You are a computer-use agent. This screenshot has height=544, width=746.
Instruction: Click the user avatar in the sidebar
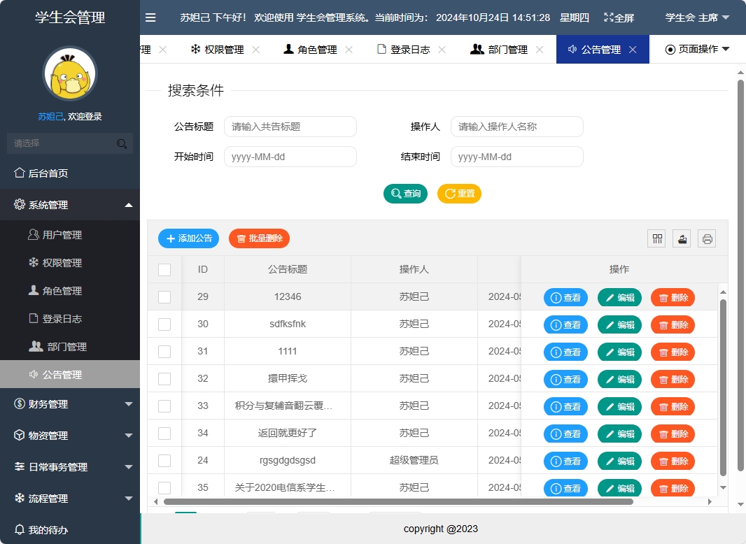pos(69,73)
